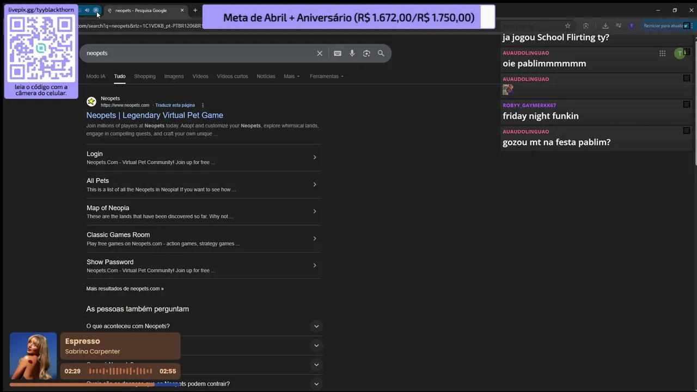697x392 pixels.
Task: Open the green T Google account avatar
Action: pyautogui.click(x=680, y=53)
